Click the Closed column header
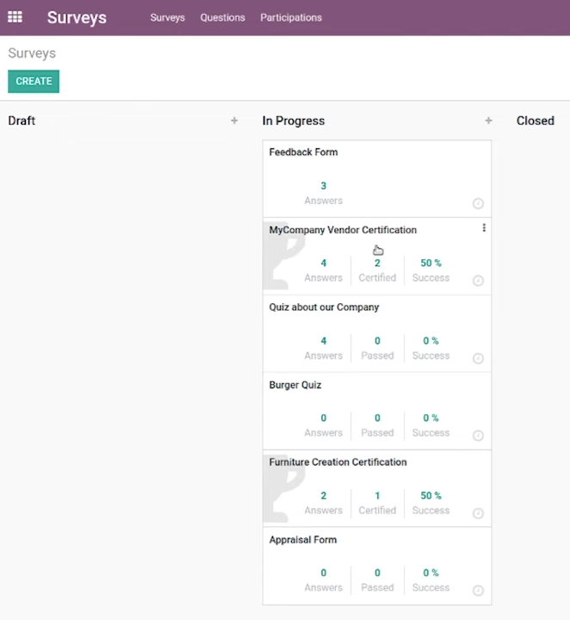This screenshot has width=570, height=620. pos(536,121)
